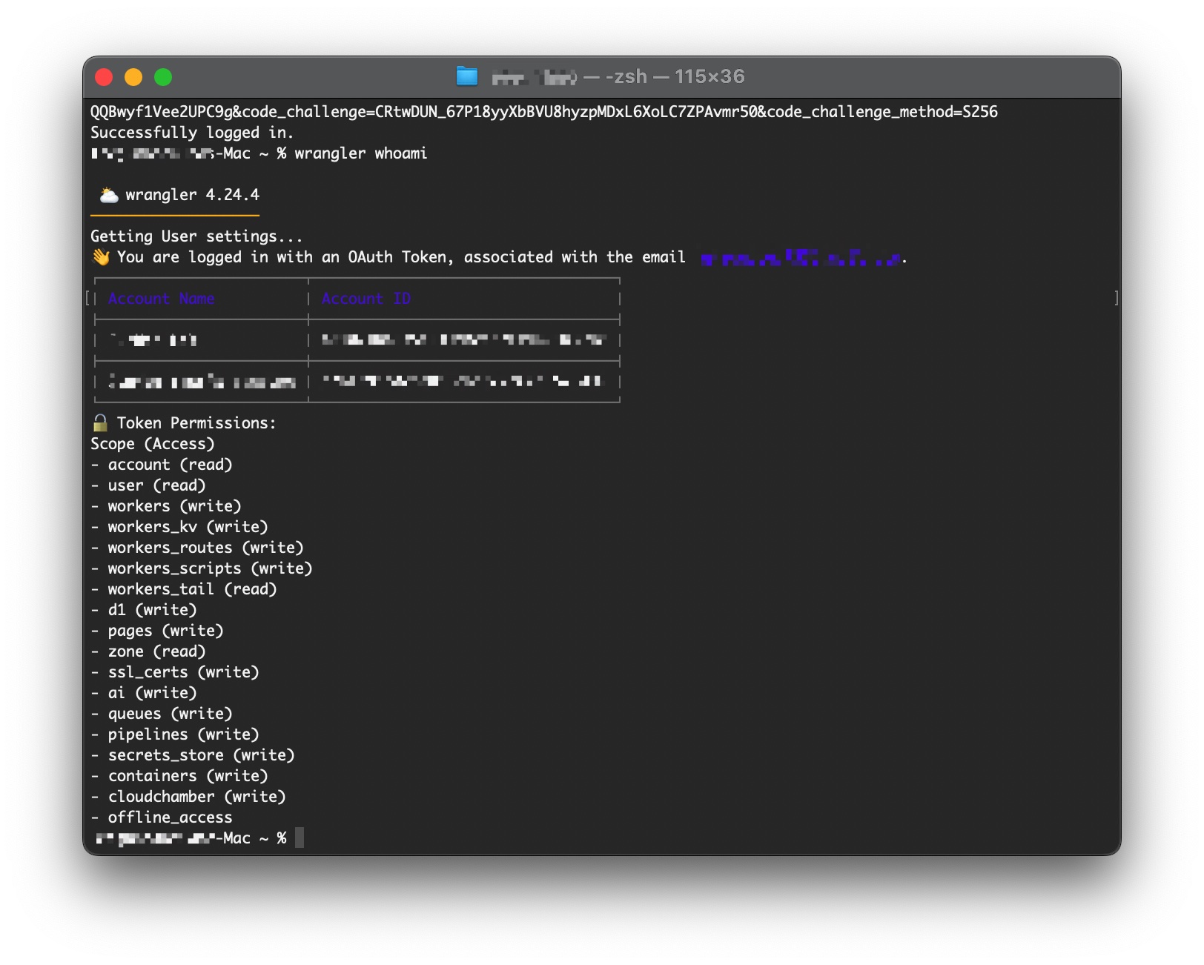
Task: Click the blurred email address text
Action: [x=801, y=259]
